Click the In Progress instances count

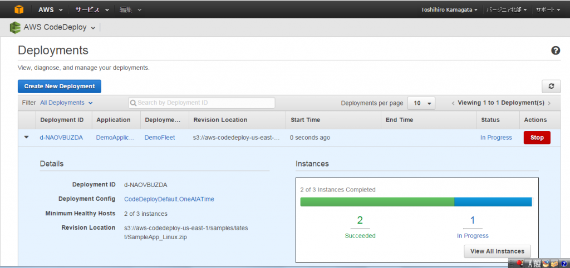[x=473, y=220]
